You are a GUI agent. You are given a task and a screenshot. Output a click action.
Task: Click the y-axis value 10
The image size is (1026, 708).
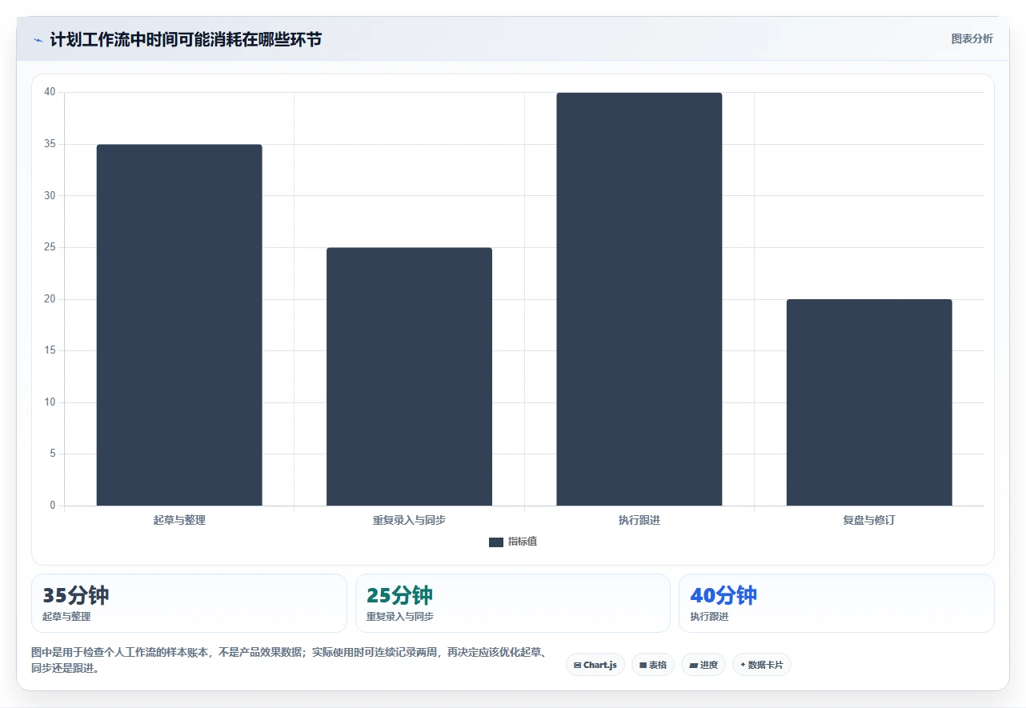tap(50, 402)
